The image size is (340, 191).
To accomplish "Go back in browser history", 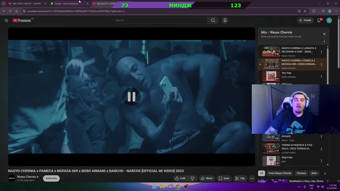I will 4,11.
